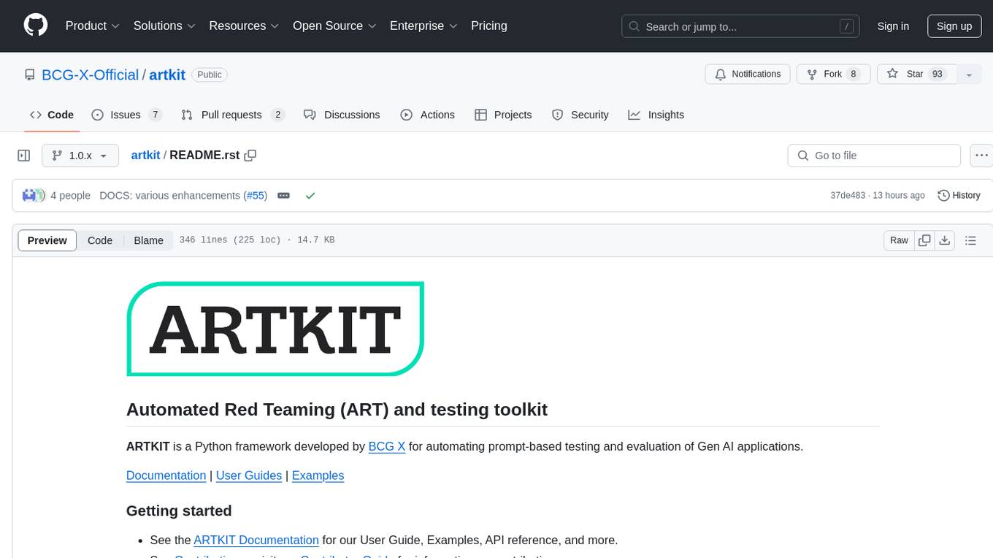The height and width of the screenshot is (558, 993).
Task: Open pull request #55 link
Action: pyautogui.click(x=256, y=196)
